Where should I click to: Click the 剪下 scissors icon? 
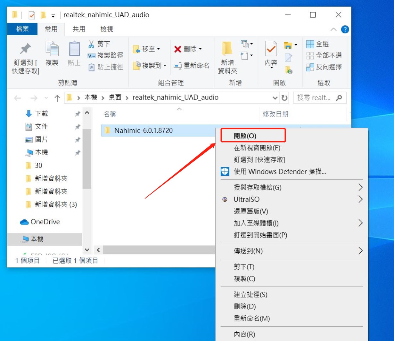[92, 44]
